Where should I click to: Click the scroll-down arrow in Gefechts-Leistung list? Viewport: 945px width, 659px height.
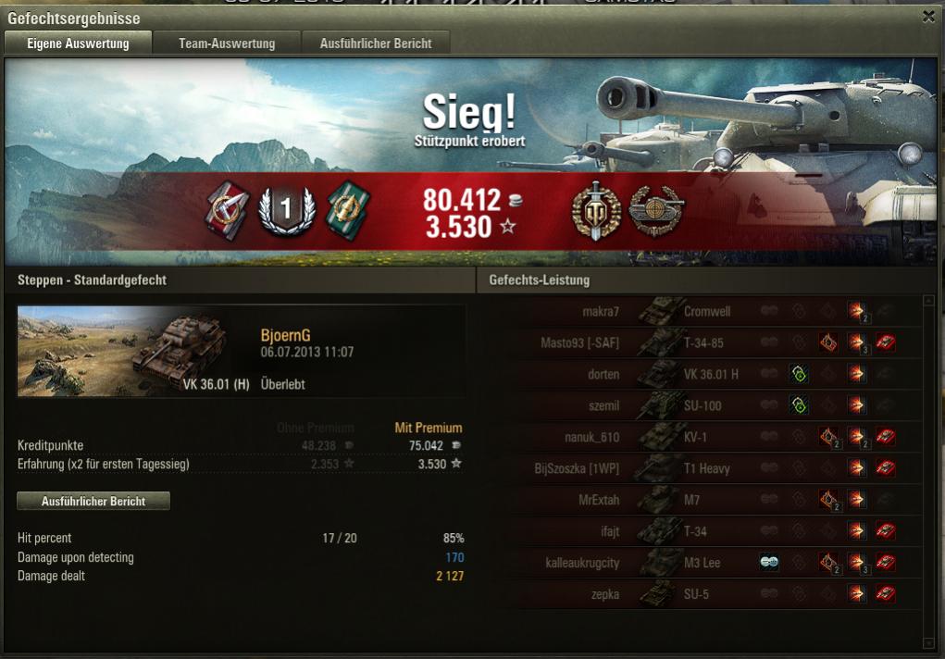coord(928,643)
